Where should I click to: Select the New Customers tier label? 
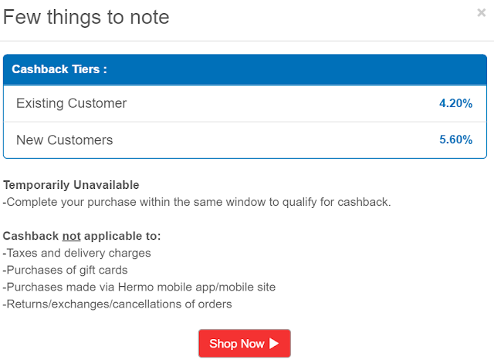pos(65,140)
